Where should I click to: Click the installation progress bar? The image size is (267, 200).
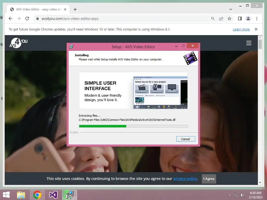(x=133, y=126)
